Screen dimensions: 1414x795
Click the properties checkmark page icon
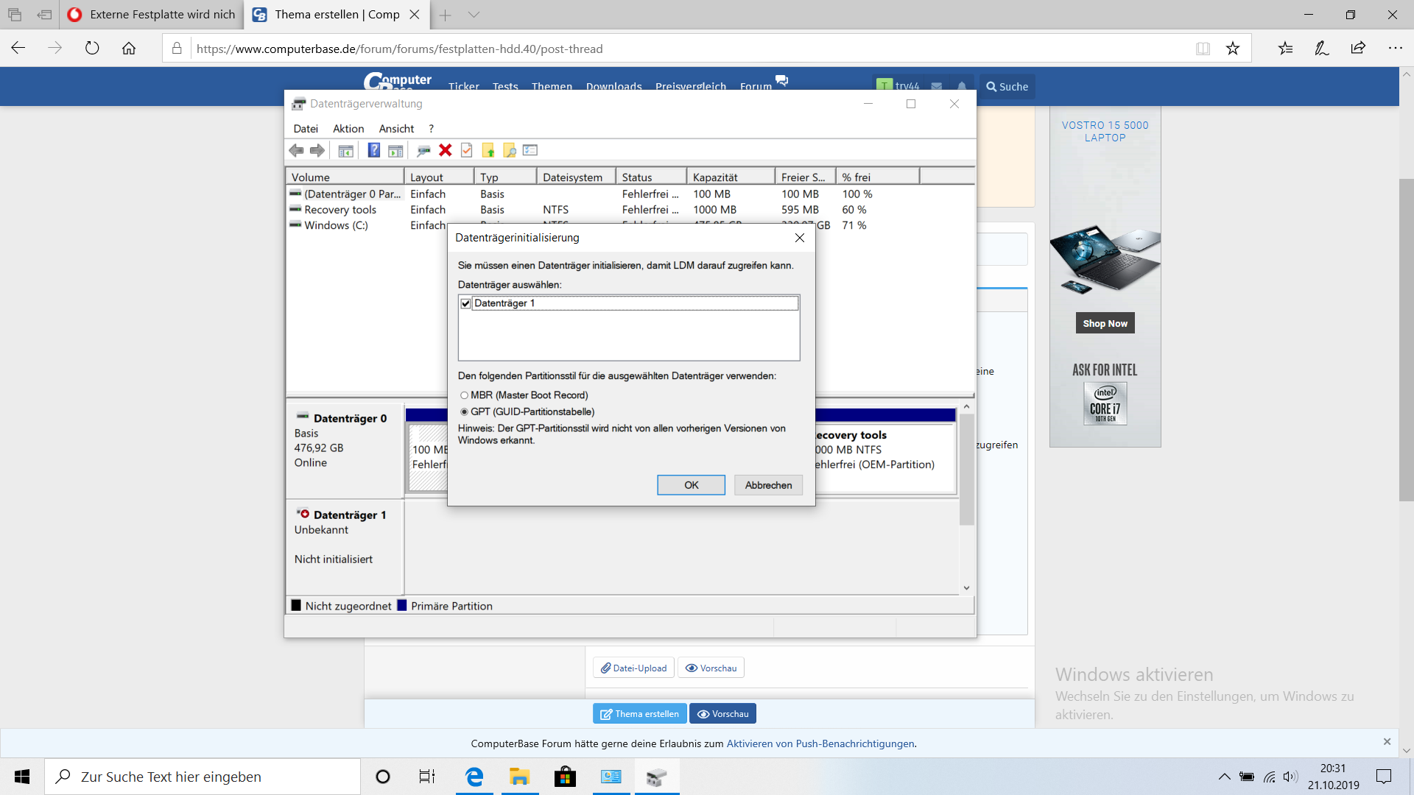466,150
